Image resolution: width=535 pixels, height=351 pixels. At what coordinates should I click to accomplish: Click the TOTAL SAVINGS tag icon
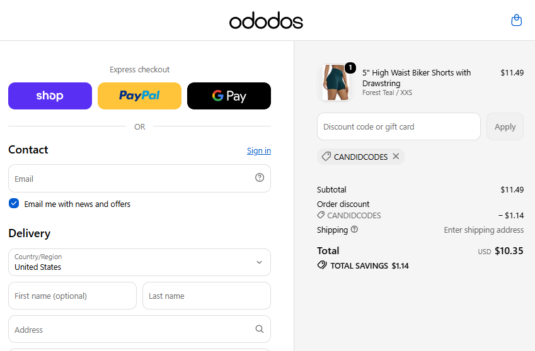(322, 265)
